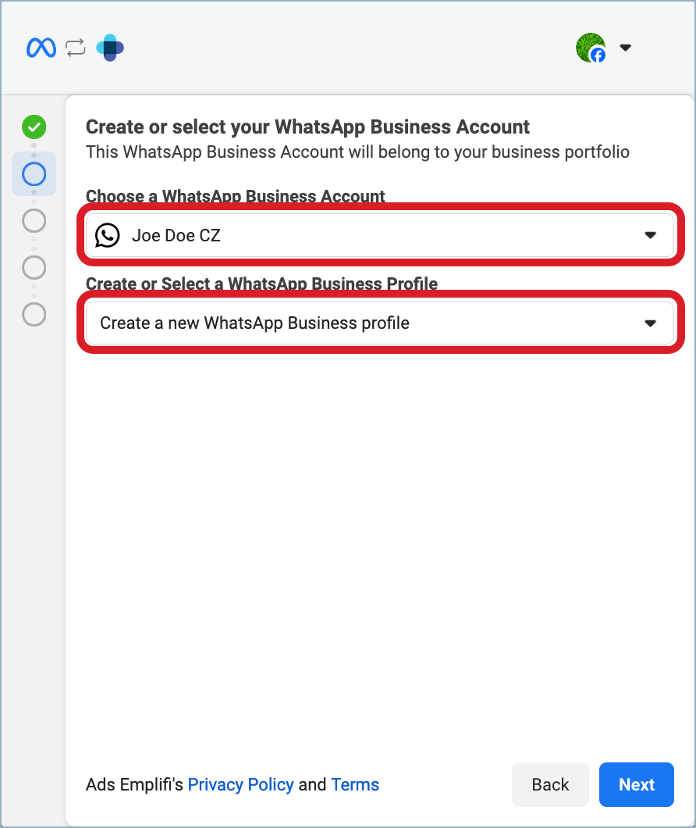
Task: Click the sync arrows icon in the top bar
Action: pos(75,47)
